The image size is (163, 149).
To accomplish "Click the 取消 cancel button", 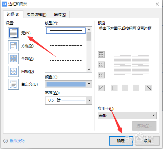I will pos(147,141).
